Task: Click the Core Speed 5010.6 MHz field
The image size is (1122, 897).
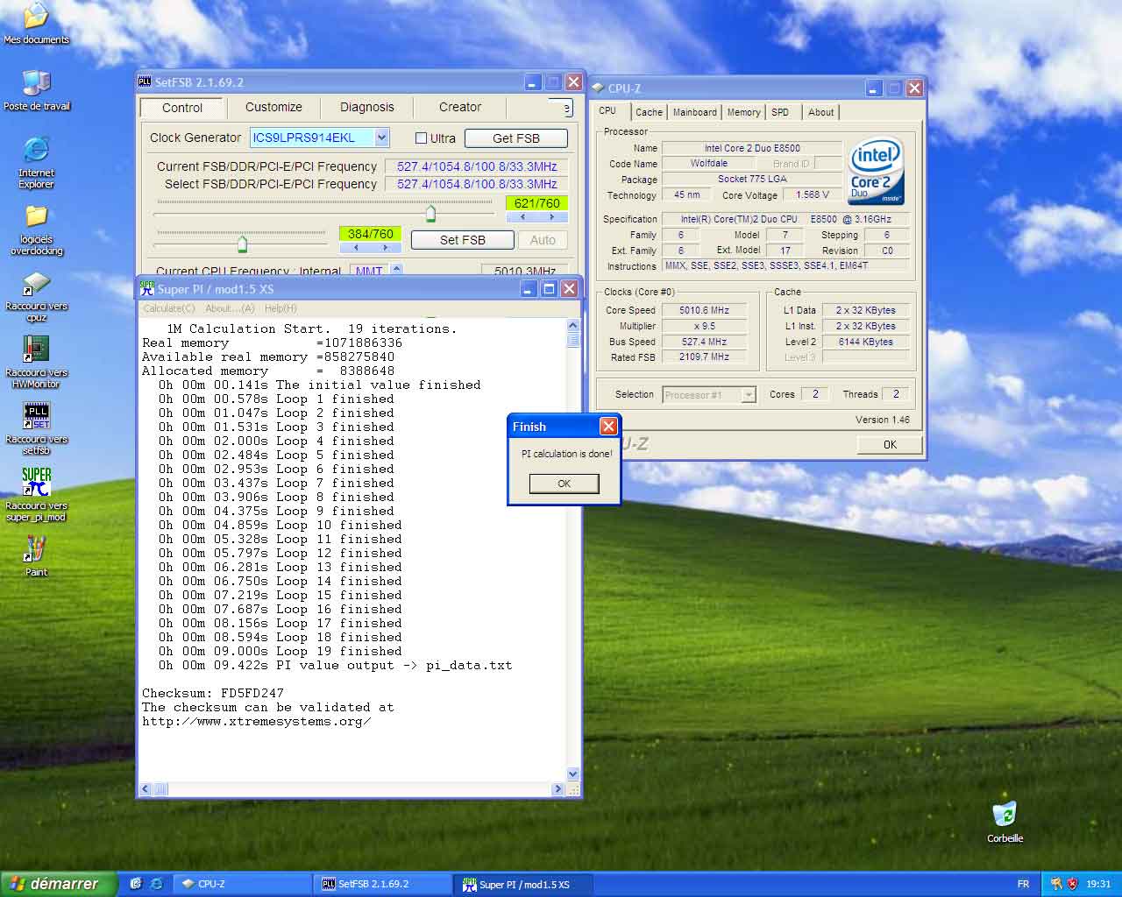Action: coord(704,310)
